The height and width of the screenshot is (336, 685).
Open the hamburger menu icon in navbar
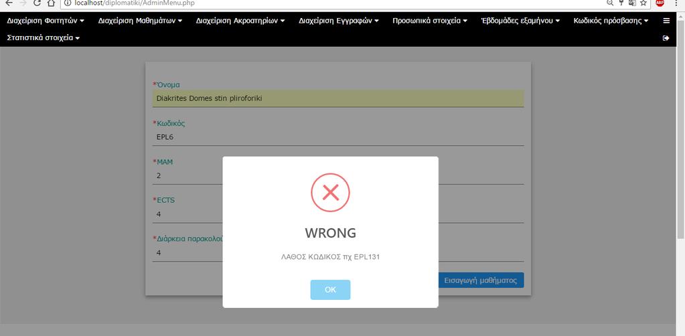click(x=666, y=21)
